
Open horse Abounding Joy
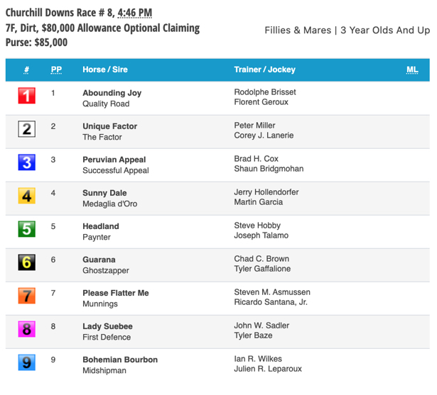112,93
